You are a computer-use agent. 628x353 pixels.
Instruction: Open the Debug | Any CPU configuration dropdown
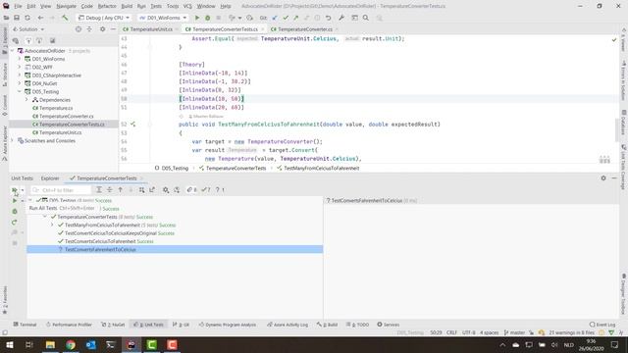pyautogui.click(x=104, y=18)
